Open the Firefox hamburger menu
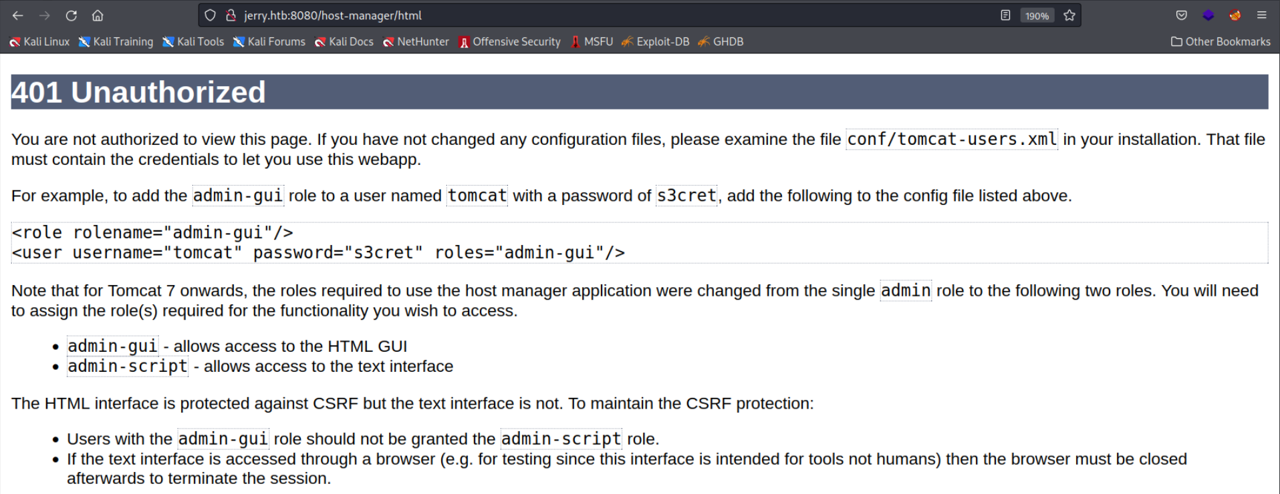Viewport: 1280px width, 494px height. [1262, 15]
